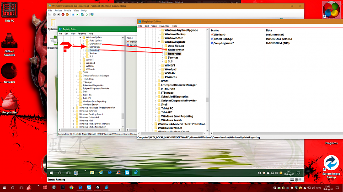Open File Explorer on the VM taskbar

pyautogui.click(x=92, y=172)
